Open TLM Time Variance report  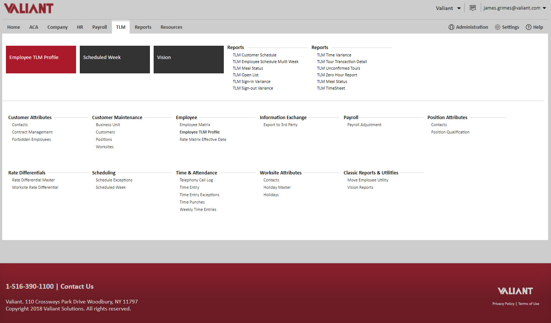tap(334, 55)
